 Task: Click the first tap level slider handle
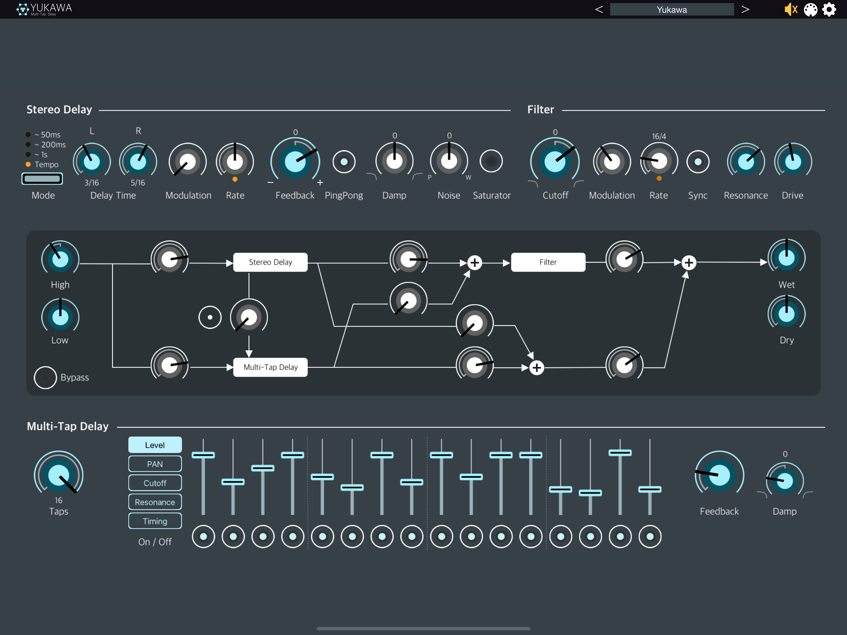click(x=203, y=455)
